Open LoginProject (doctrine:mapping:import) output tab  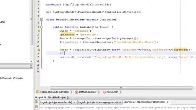(x=98, y=102)
